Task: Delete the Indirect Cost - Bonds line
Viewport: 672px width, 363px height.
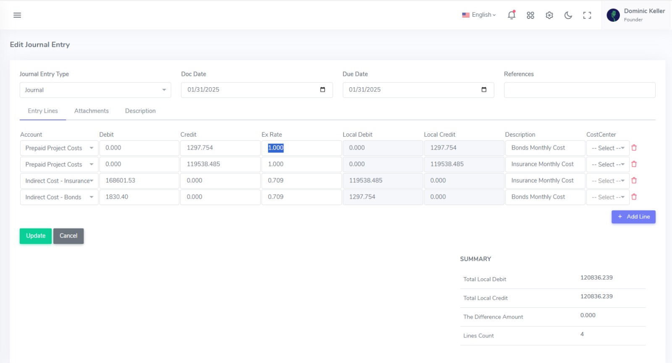Action: (634, 197)
